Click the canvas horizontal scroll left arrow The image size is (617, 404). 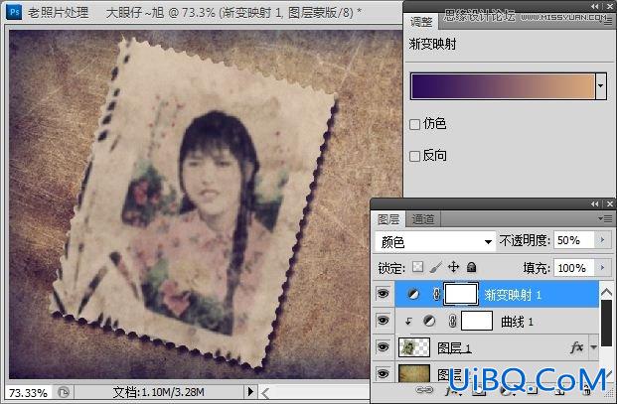[x=265, y=393]
